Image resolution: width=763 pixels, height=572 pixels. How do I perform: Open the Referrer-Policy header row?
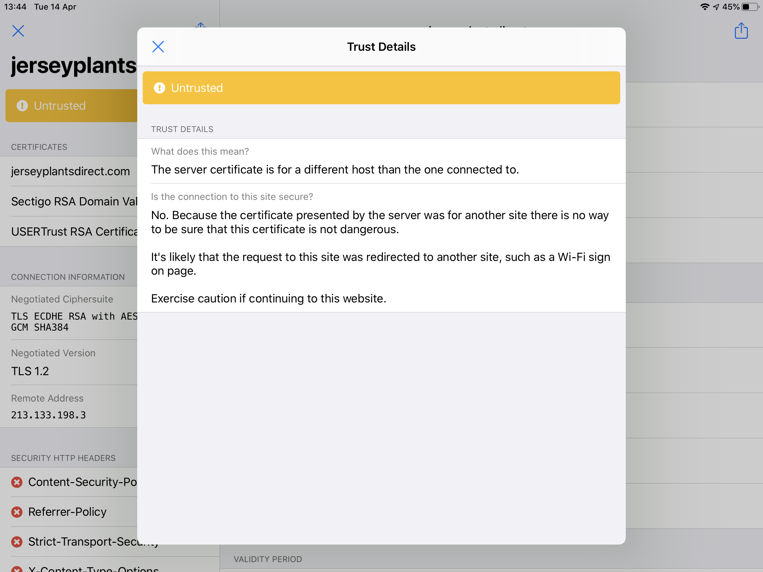coord(68,512)
